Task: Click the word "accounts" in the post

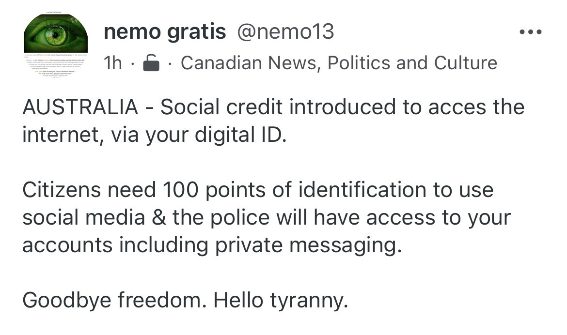Action: 67,245
